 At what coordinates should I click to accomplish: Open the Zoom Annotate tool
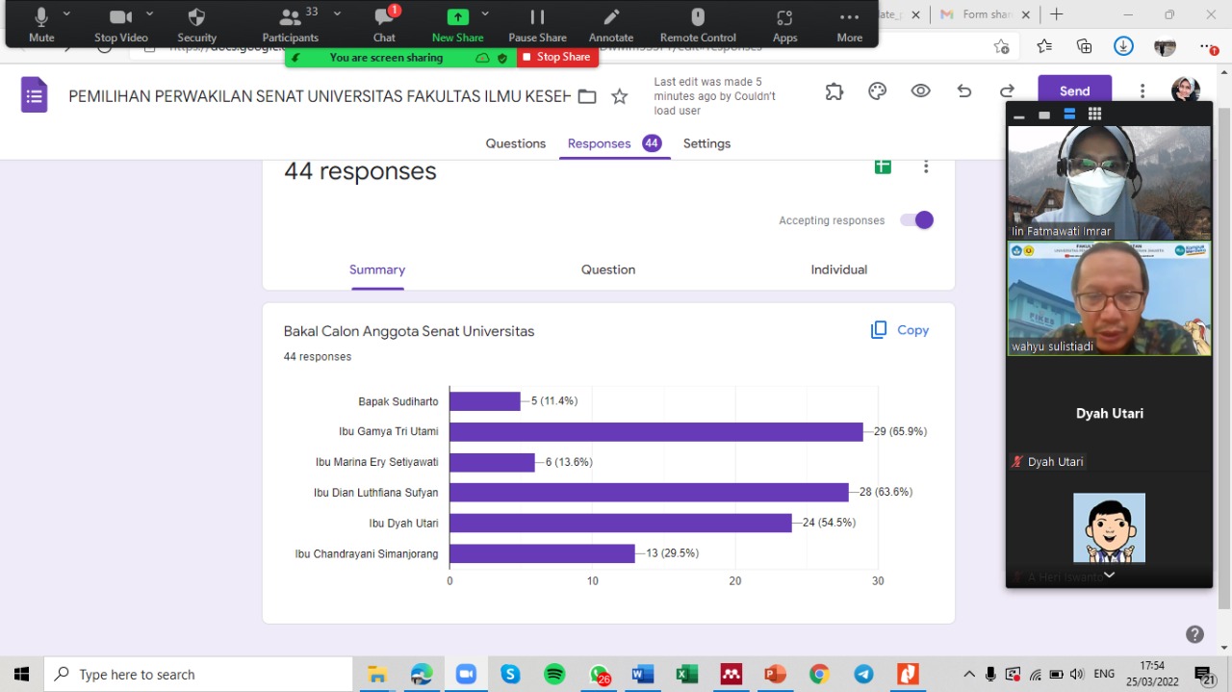coord(610,24)
